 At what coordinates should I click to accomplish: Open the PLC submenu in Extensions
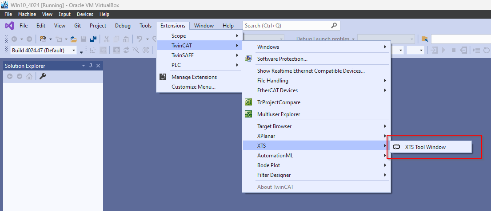click(x=199, y=65)
